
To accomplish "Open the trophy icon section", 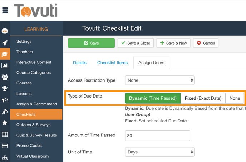I will click(5, 89).
